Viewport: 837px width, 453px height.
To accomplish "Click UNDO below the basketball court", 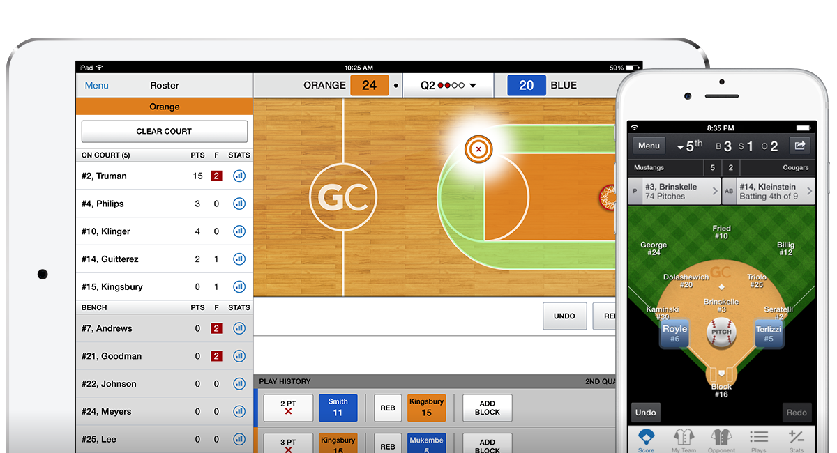I will 564,316.
